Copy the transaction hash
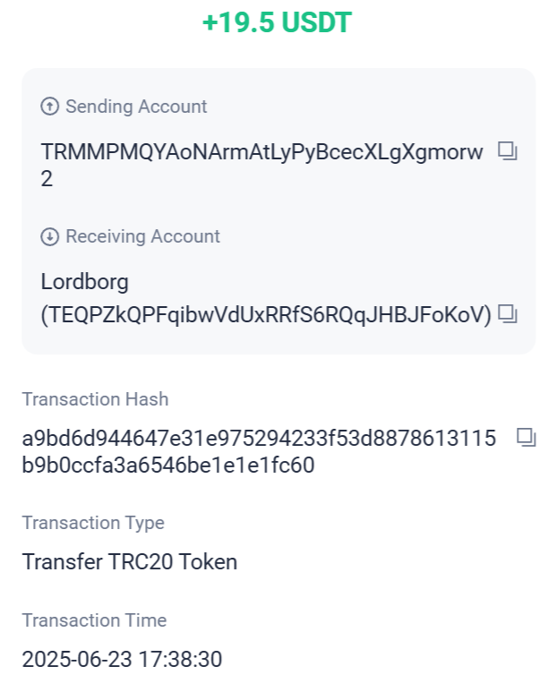The width and height of the screenshot is (557, 692). point(526,438)
